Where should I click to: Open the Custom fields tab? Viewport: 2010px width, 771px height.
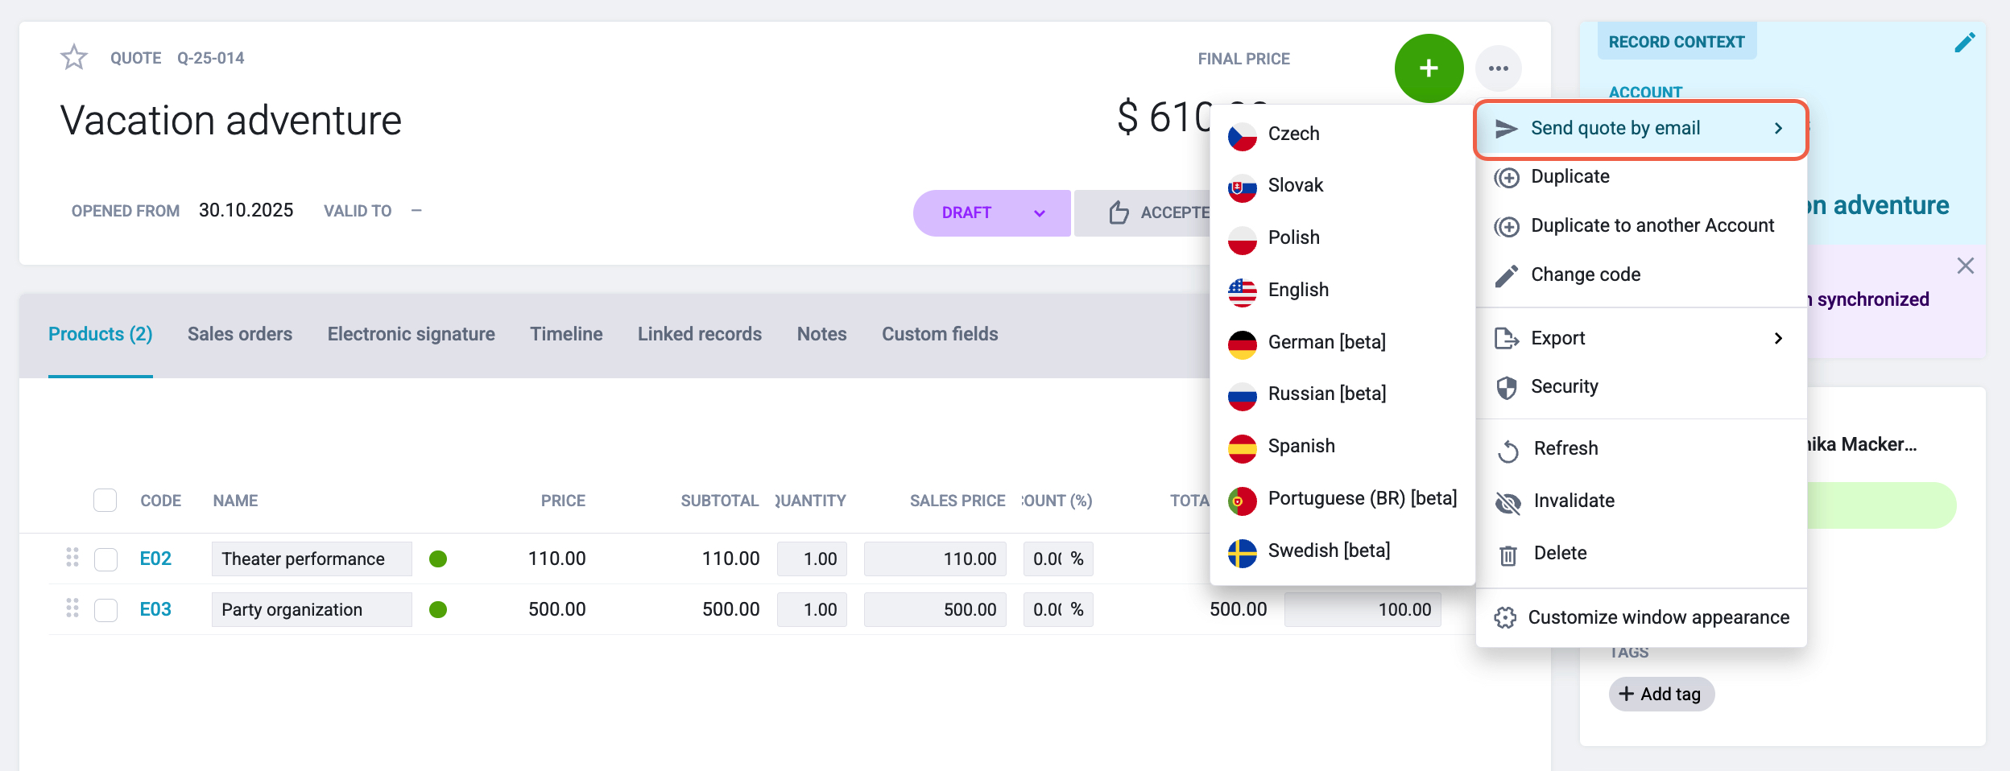[940, 334]
